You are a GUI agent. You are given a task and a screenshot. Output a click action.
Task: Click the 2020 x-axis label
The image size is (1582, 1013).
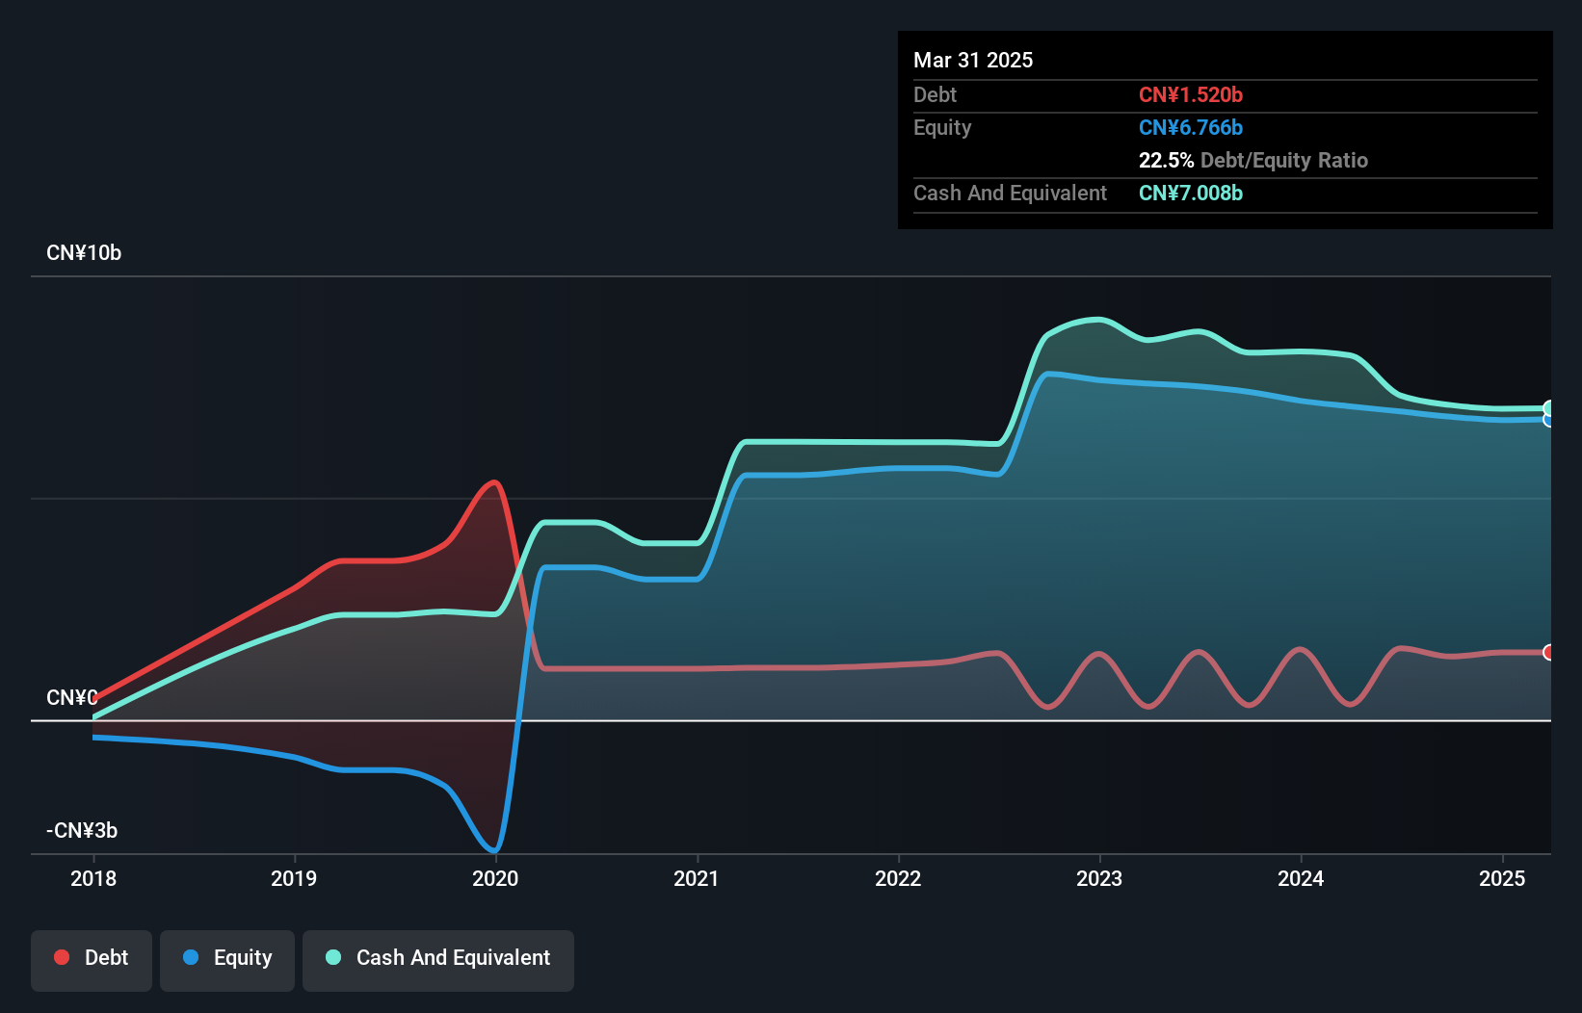pos(495,878)
